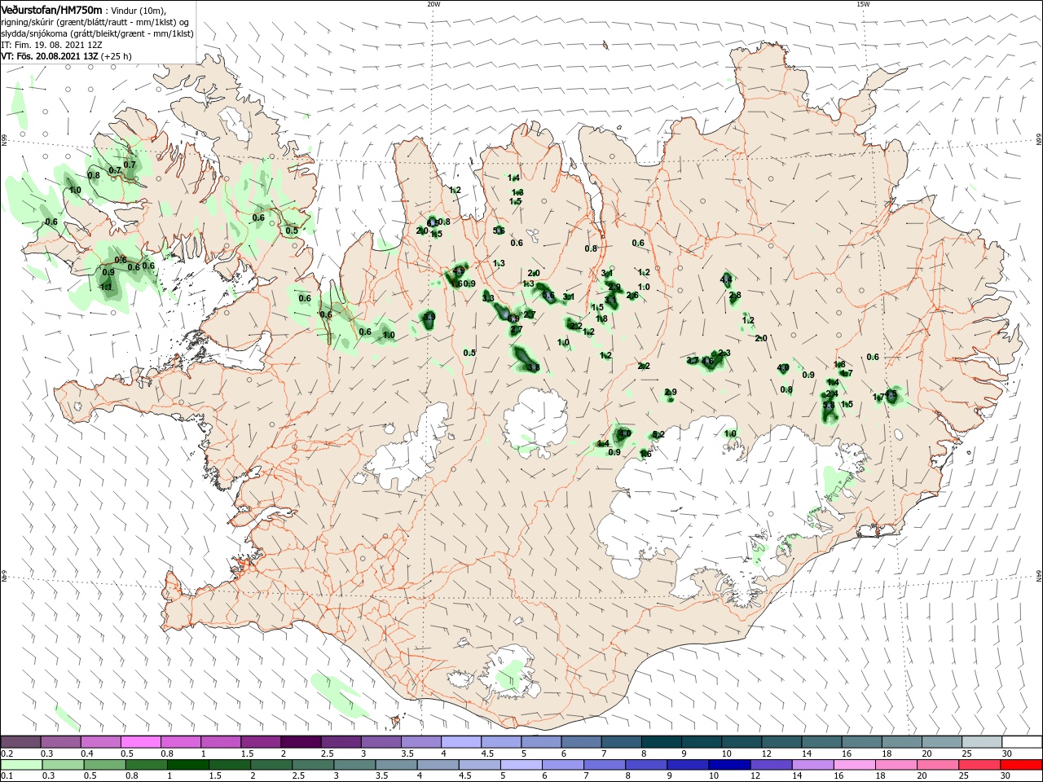Click the 2.8 precipitation value on the map
Screen dimensions: 1043x782
point(735,295)
